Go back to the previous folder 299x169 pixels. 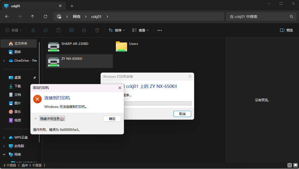7,17
